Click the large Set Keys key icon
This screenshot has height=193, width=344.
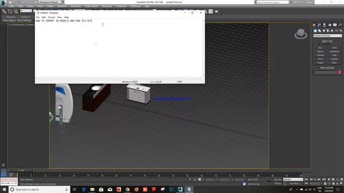[269, 181]
